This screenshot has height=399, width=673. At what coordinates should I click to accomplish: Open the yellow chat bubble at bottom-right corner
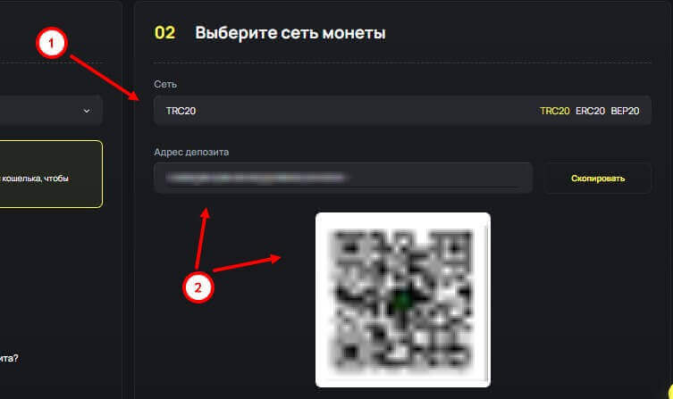click(x=670, y=391)
